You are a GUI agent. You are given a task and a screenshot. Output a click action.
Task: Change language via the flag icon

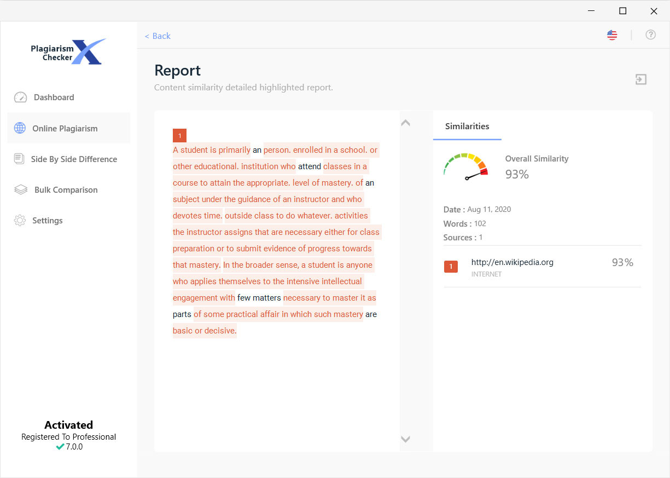coord(611,34)
